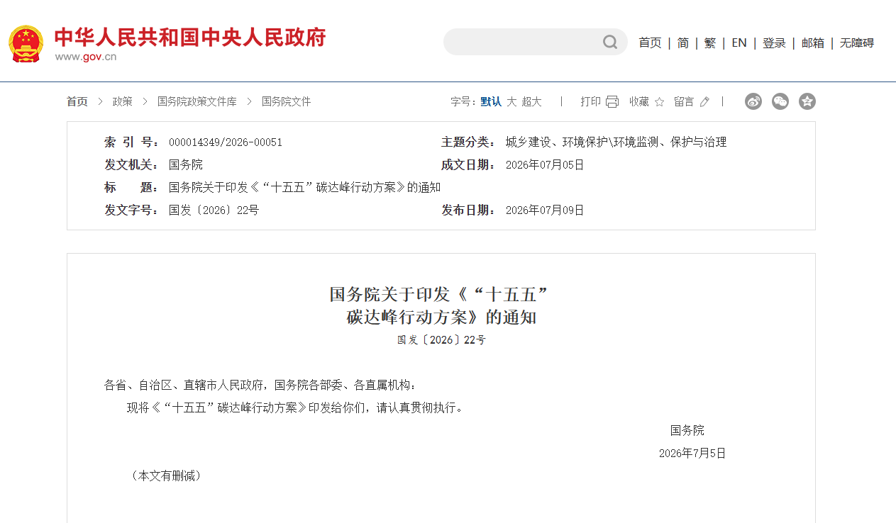Click the pencil icon beside 留言

coord(704,102)
